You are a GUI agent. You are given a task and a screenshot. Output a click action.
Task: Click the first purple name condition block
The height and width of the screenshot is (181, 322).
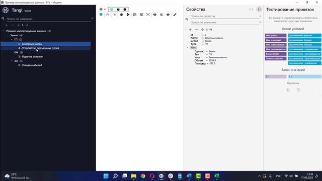276,36
